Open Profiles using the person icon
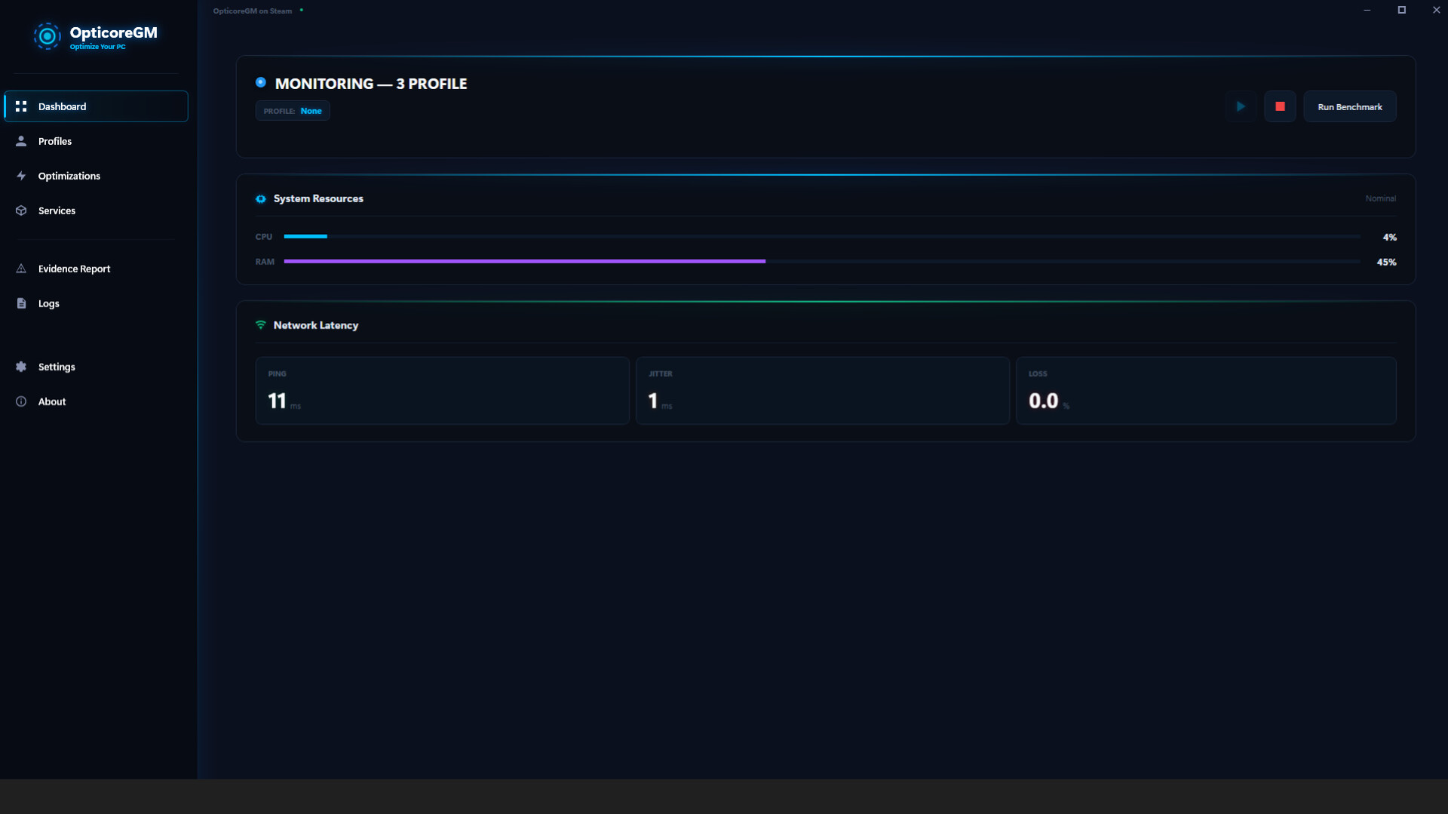Viewport: 1448px width, 814px height. point(20,140)
